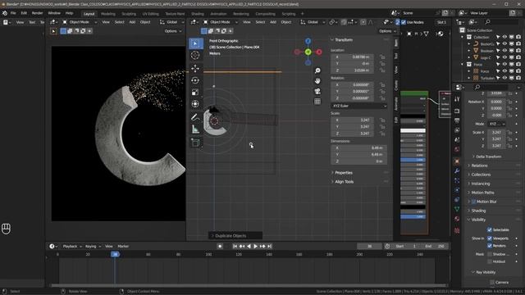Open the Object Mode dropdown in right viewport

click(221, 22)
